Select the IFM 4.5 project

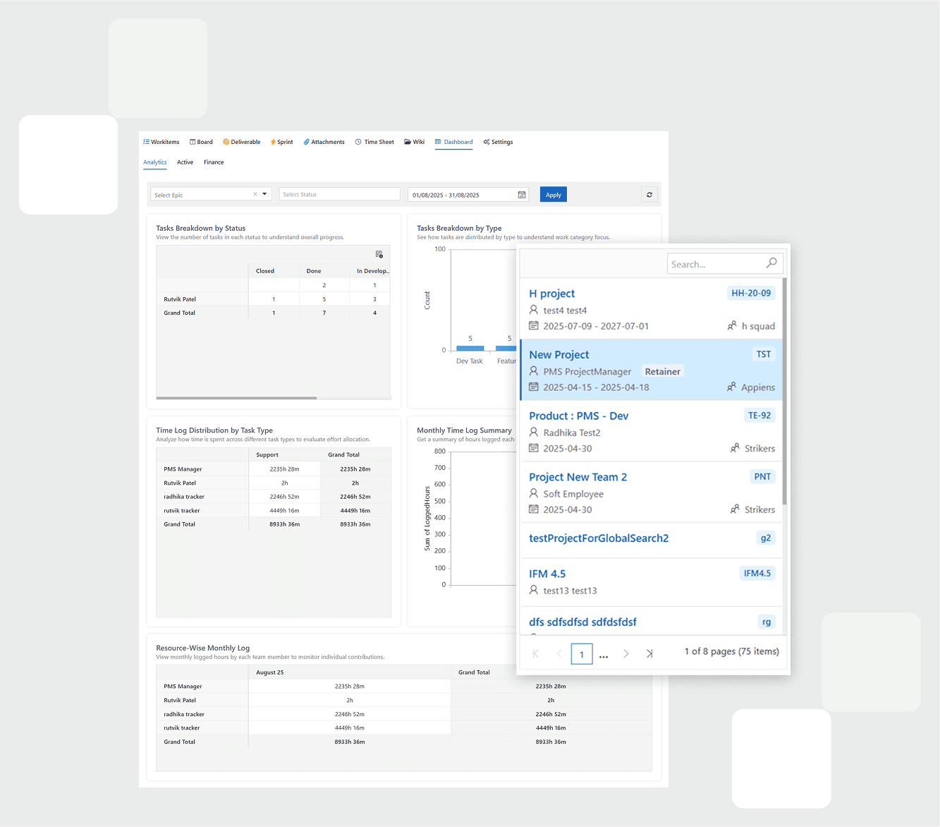651,582
